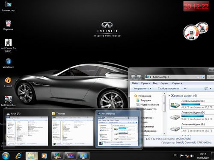Screen dimensions: 214x160
Task: Click the network computers taskbar icon
Action: (83, 156)
